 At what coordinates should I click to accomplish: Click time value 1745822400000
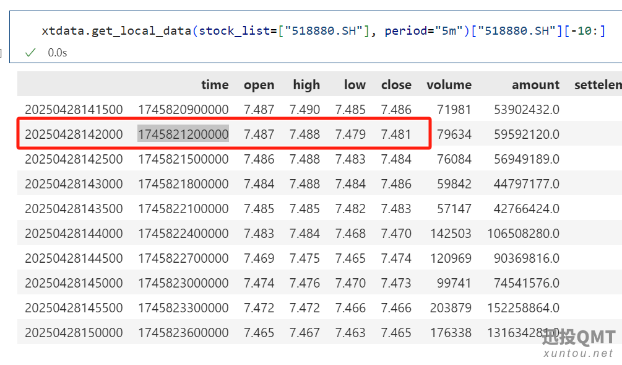coord(183,234)
